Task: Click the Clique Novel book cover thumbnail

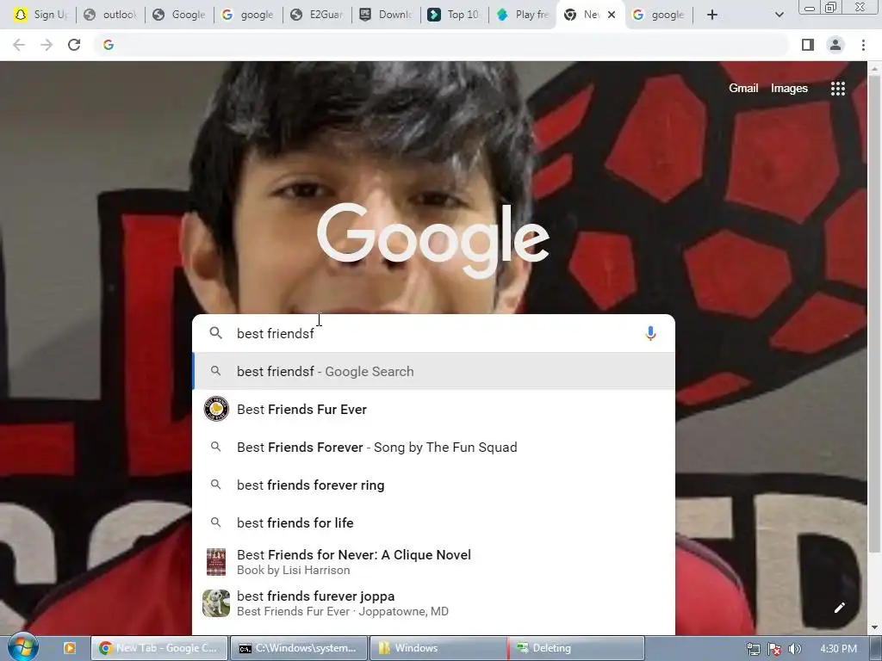Action: [x=216, y=562]
